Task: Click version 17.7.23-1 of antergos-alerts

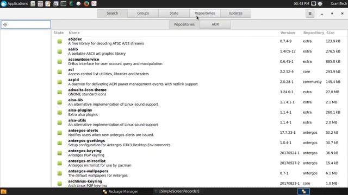Action: click(288, 133)
